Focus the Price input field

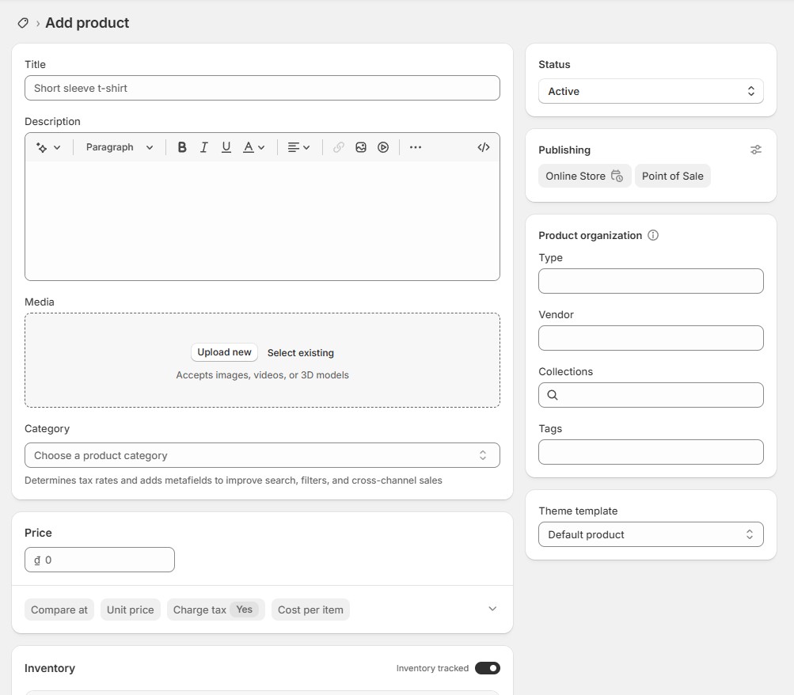pyautogui.click(x=100, y=560)
